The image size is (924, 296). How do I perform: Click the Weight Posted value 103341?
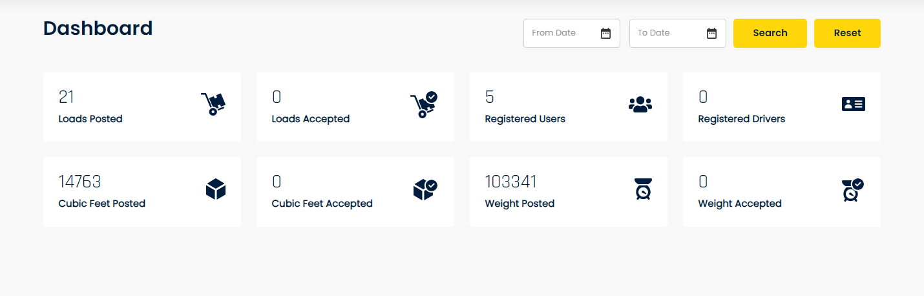point(510,182)
